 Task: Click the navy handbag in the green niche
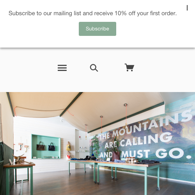click(x=52, y=147)
